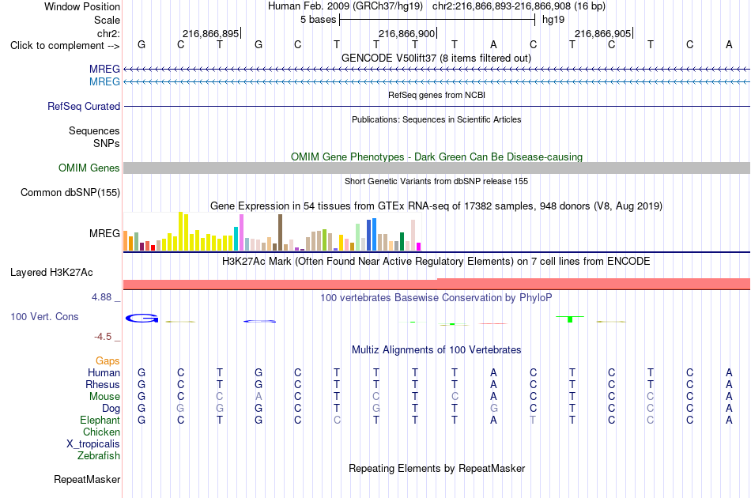
Task: Click the gray OMIM Genes item bar
Action: [x=436, y=168]
